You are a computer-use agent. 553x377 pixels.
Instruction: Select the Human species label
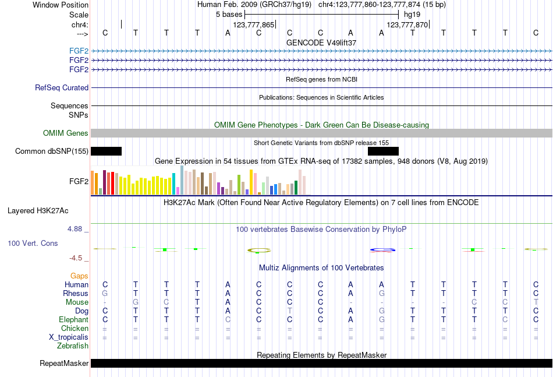(x=76, y=284)
